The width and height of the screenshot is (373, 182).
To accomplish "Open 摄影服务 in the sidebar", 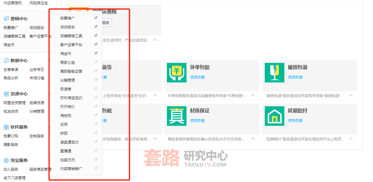I will tap(11, 145).
